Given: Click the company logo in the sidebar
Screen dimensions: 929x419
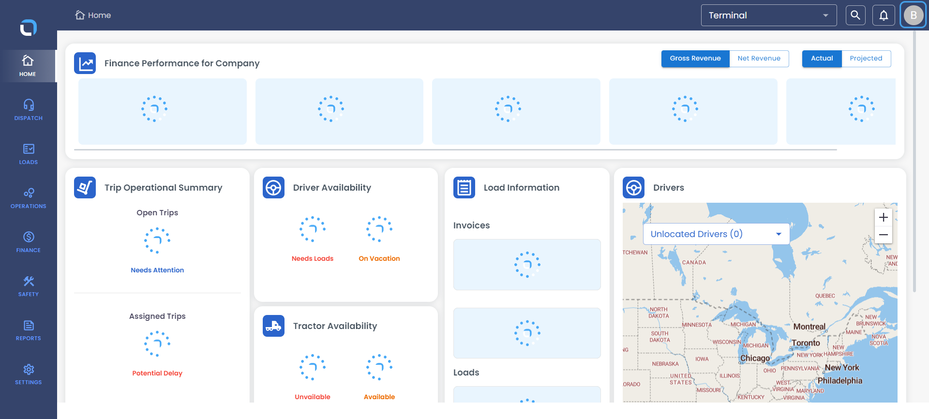Looking at the screenshot, I should point(28,28).
